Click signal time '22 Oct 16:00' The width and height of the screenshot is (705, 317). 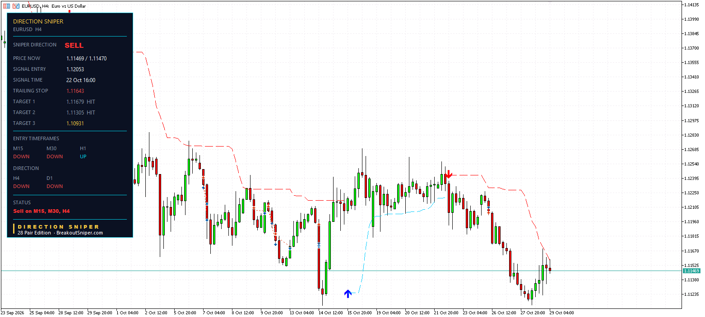81,80
